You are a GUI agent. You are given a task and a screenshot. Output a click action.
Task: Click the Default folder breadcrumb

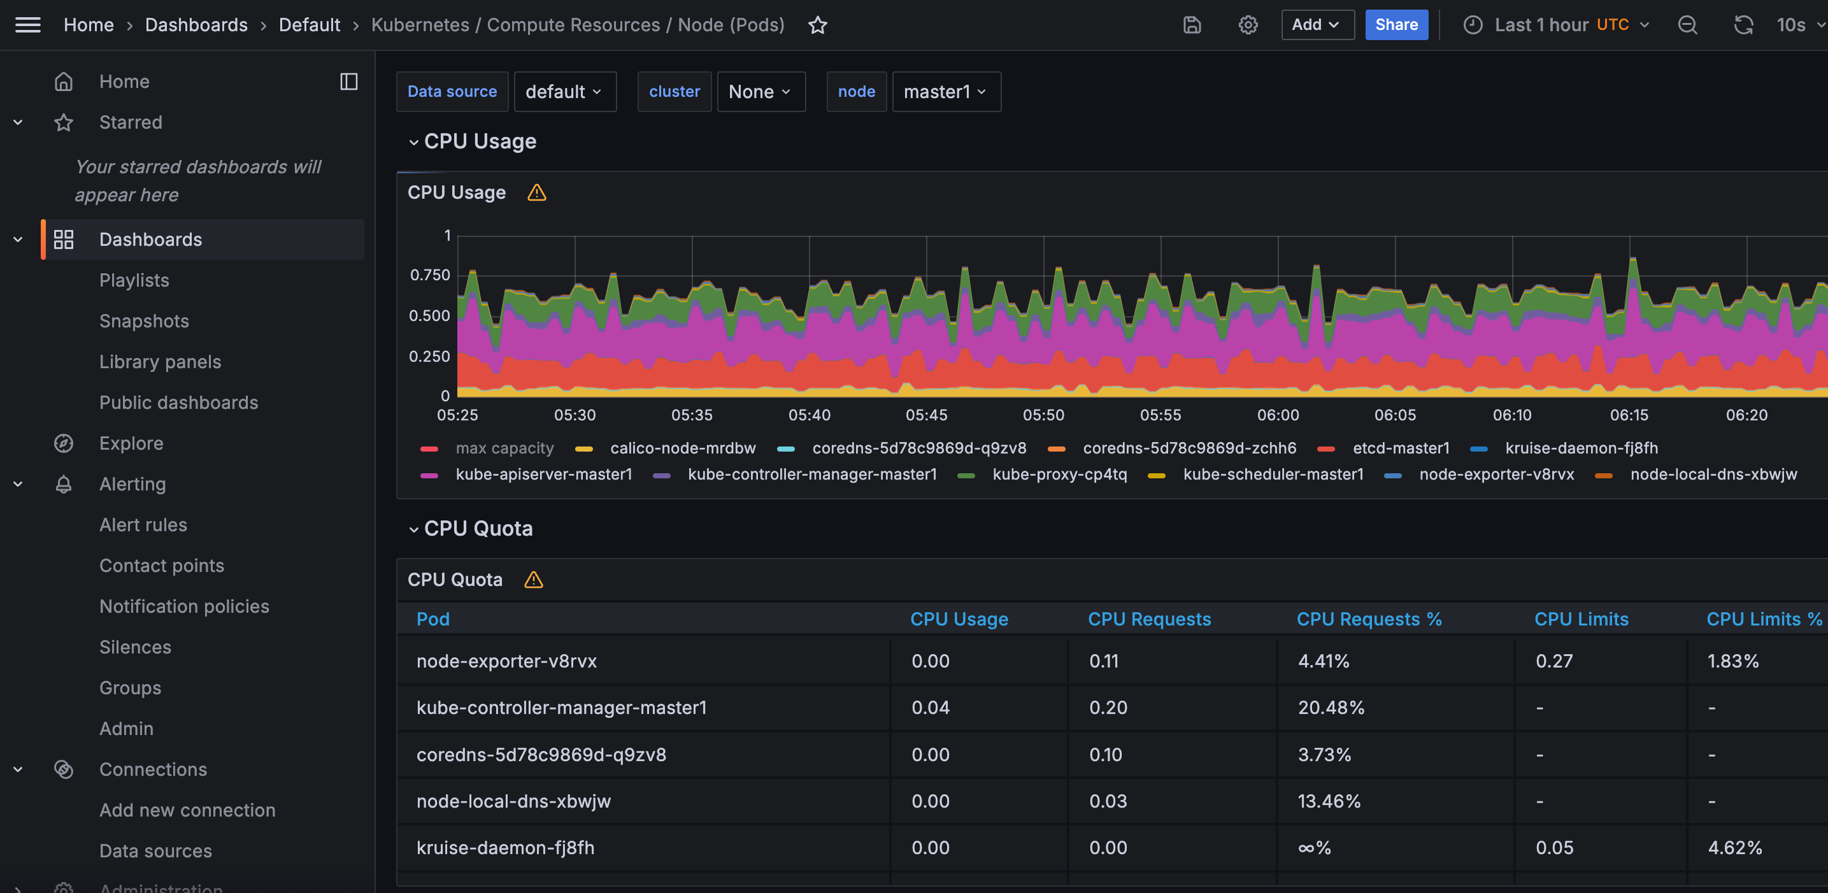[x=310, y=25]
